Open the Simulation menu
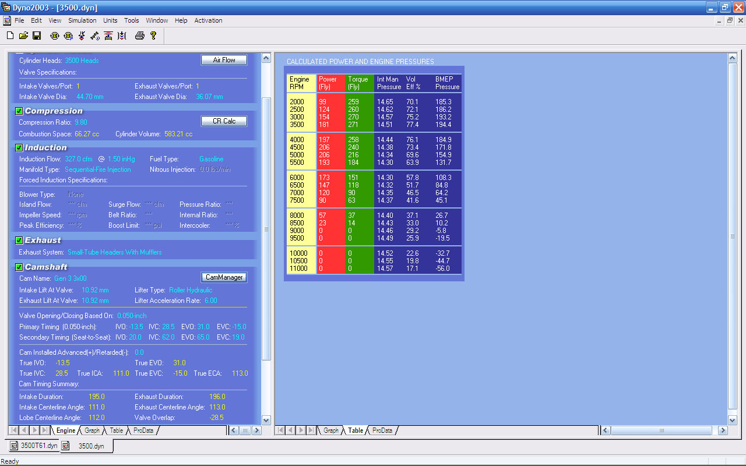 tap(82, 20)
